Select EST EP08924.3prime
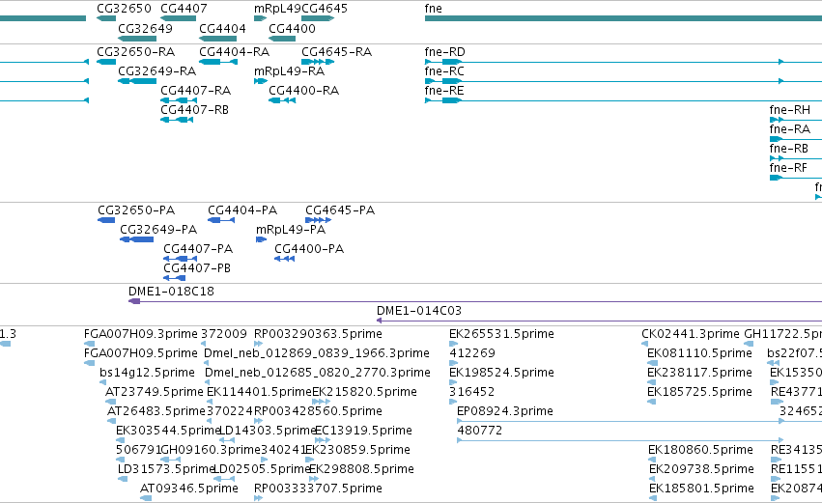Image resolution: width=822 pixels, height=503 pixels. click(505, 411)
